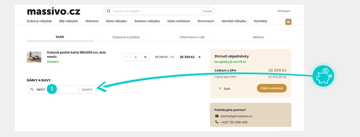The width and height of the screenshot is (360, 137).
Task: Click the percent icon in discount field
Action: click(x=32, y=89)
